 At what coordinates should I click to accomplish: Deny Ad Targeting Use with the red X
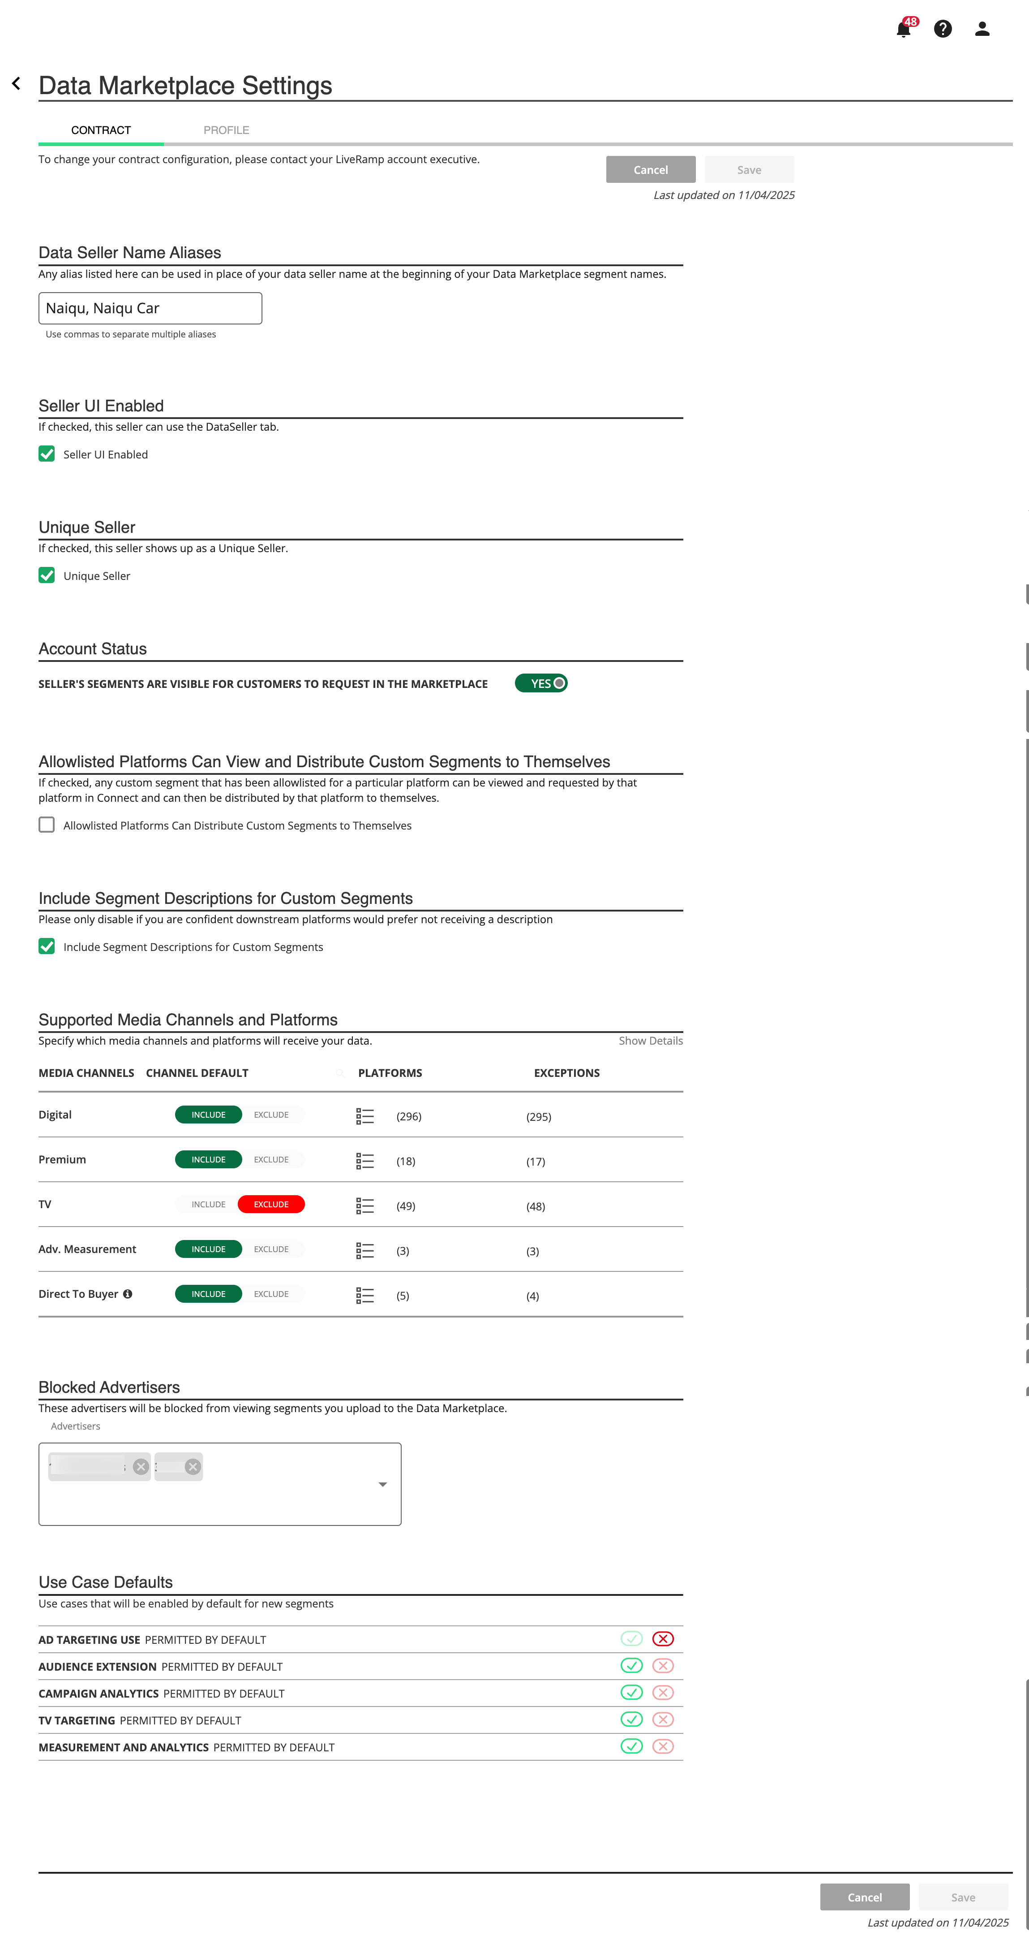click(x=662, y=1639)
